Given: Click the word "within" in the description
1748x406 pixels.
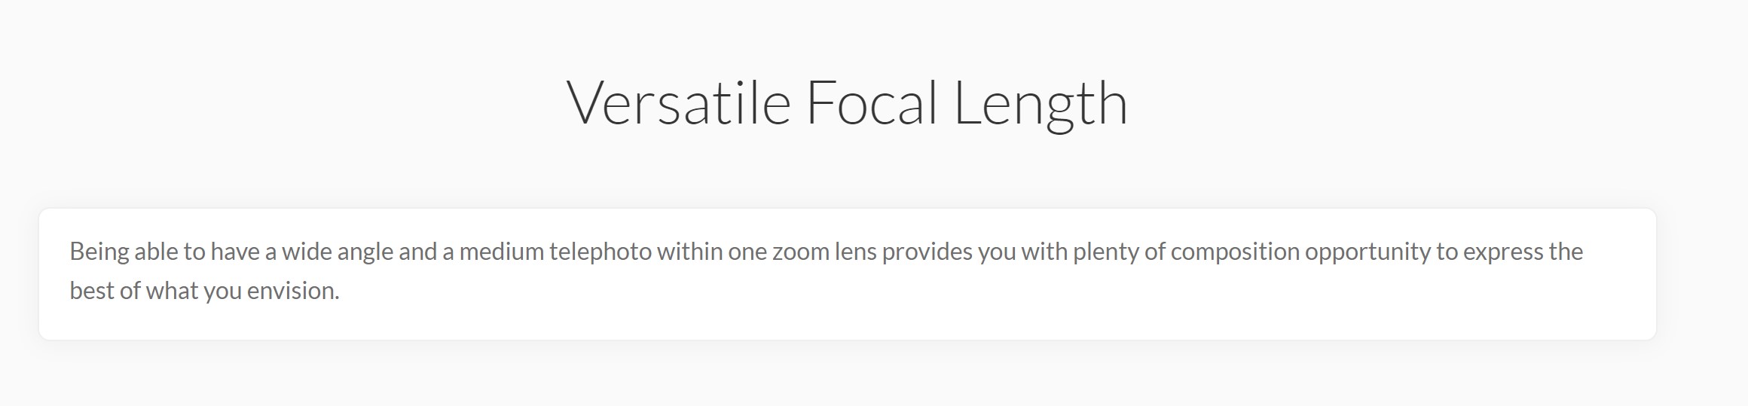Looking at the screenshot, I should (689, 252).
